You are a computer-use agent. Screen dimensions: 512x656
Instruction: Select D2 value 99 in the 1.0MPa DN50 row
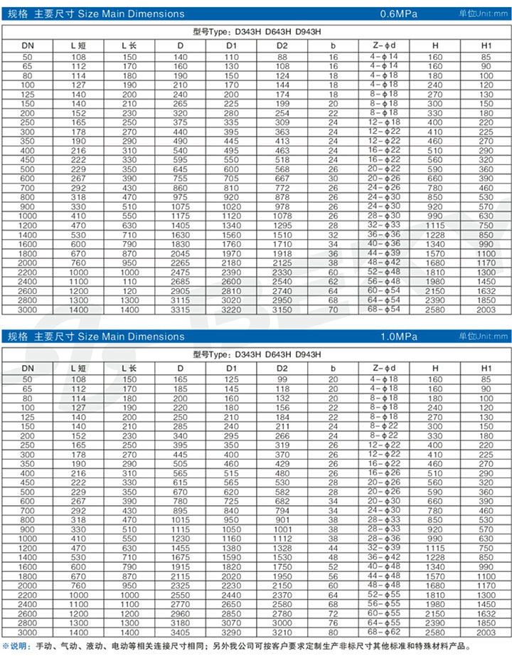click(x=282, y=379)
